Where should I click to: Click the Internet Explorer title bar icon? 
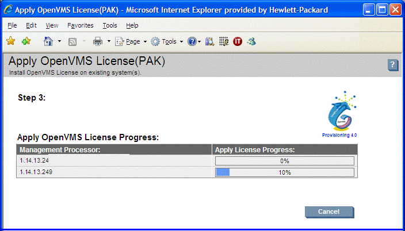tap(8, 10)
